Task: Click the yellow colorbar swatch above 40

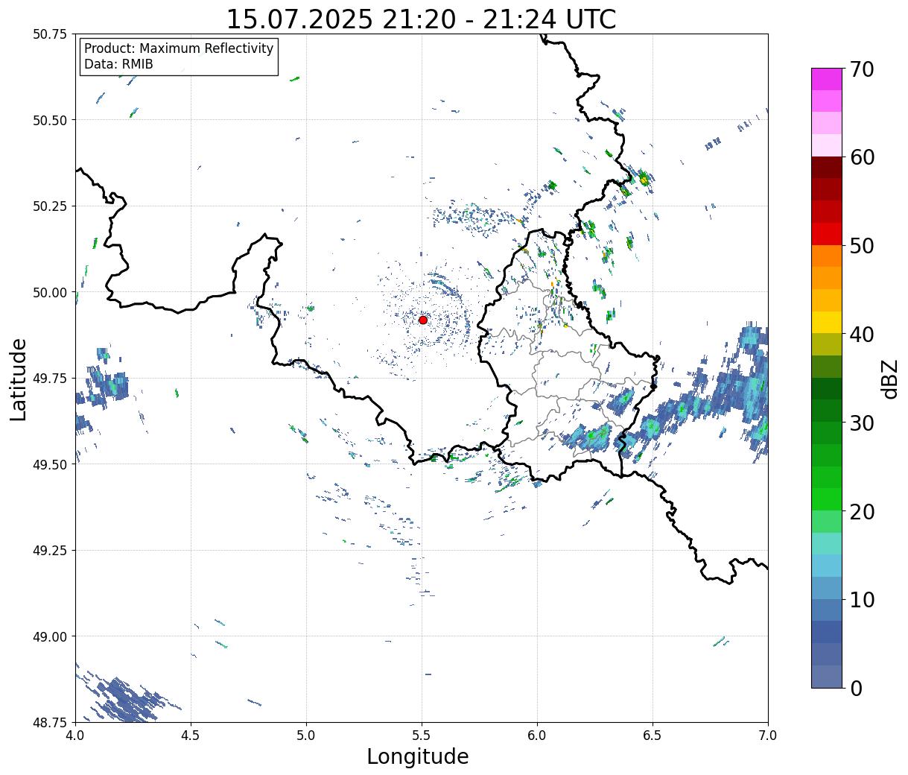Action: click(827, 322)
